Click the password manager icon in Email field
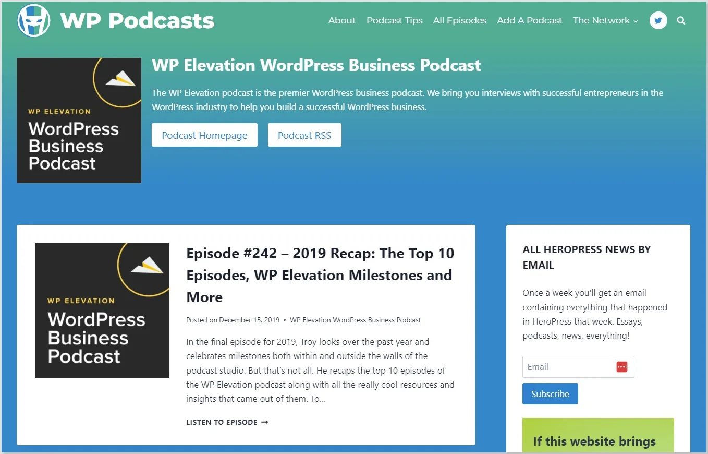The image size is (708, 454). [x=621, y=367]
